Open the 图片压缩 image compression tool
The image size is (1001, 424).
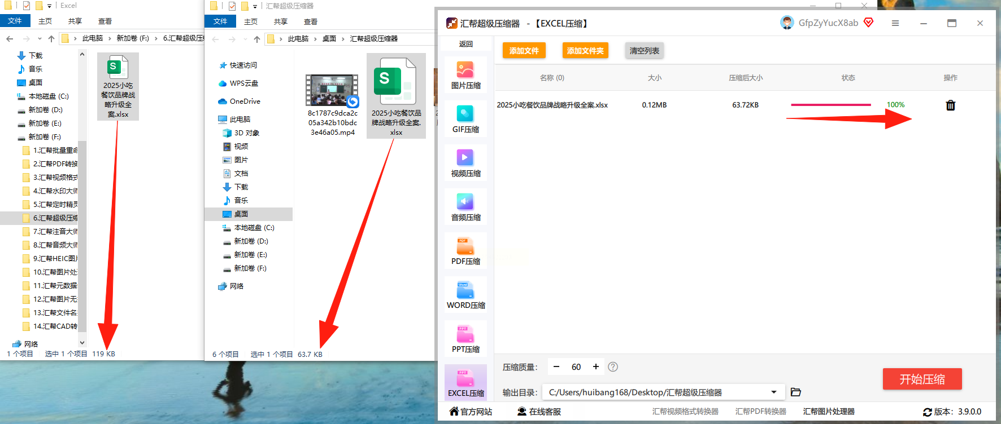(x=465, y=75)
